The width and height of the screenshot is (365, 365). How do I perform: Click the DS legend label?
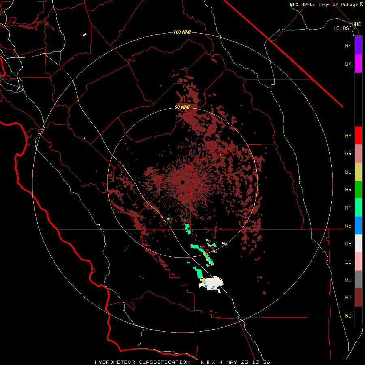[x=348, y=244]
